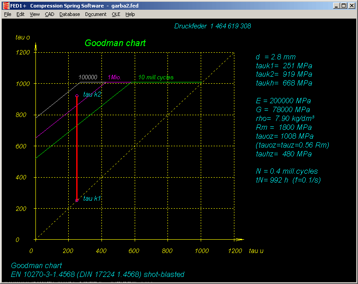358x284 pixels.
Task: Open the Database menu
Action: pos(70,14)
